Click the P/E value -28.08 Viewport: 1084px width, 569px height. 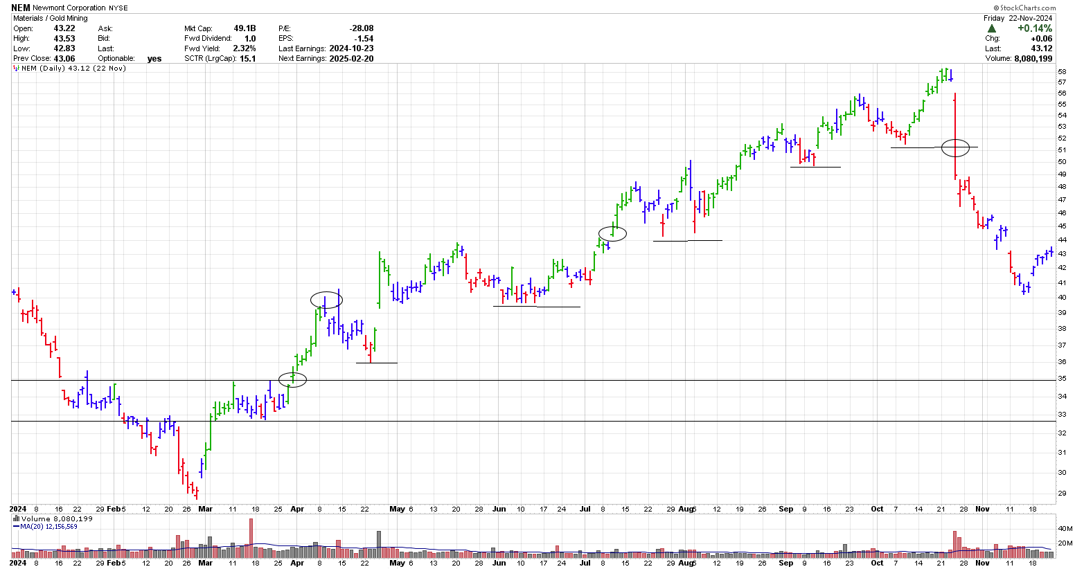click(362, 28)
